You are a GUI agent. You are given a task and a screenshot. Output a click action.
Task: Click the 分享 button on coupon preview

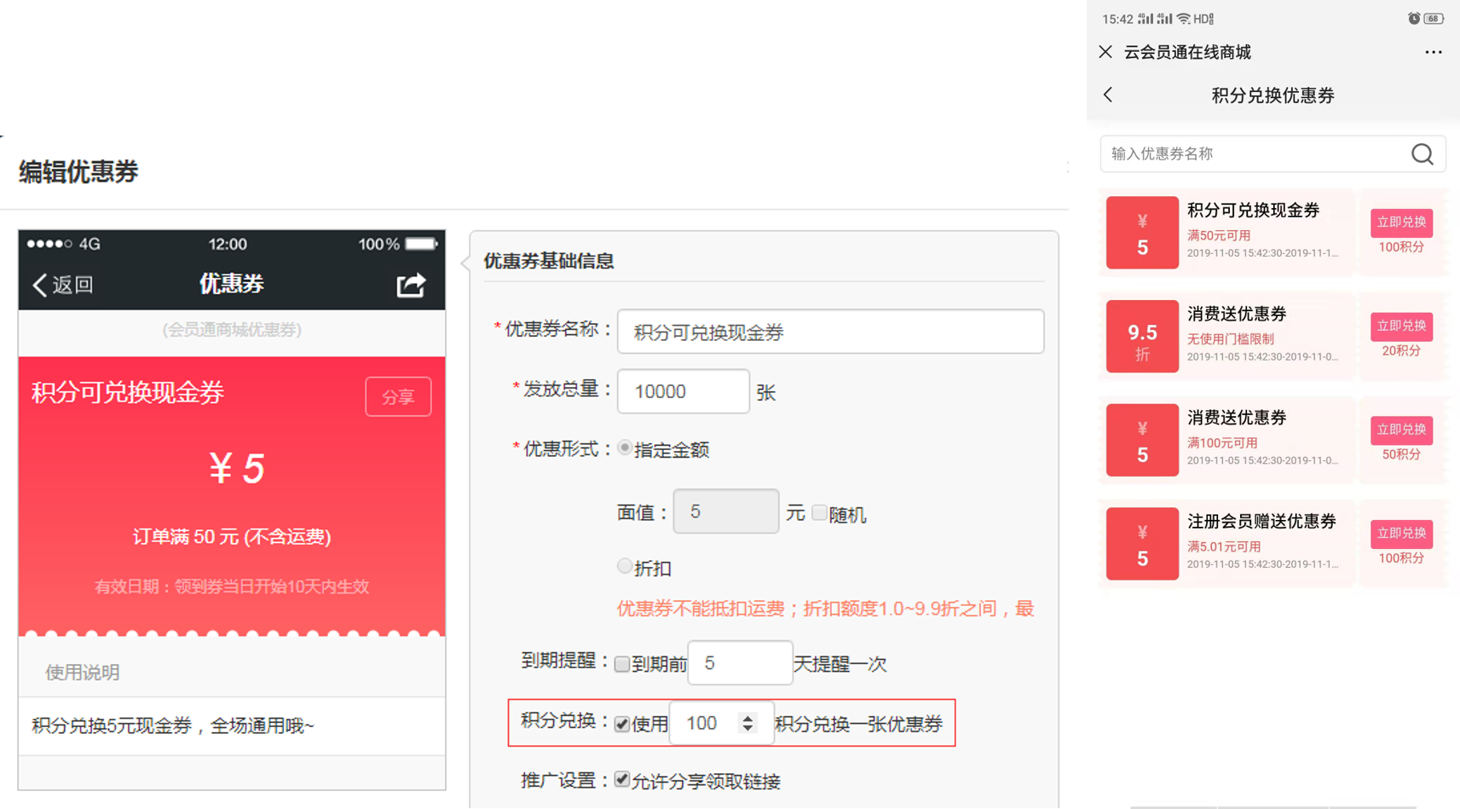click(x=398, y=396)
